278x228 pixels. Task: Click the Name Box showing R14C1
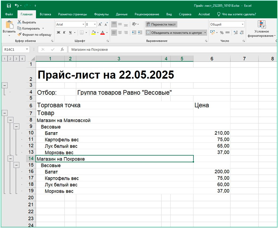click(x=13, y=49)
